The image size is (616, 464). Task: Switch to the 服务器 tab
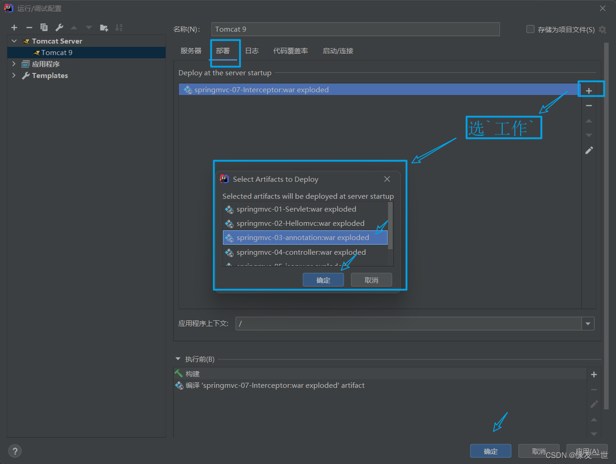[x=191, y=51]
